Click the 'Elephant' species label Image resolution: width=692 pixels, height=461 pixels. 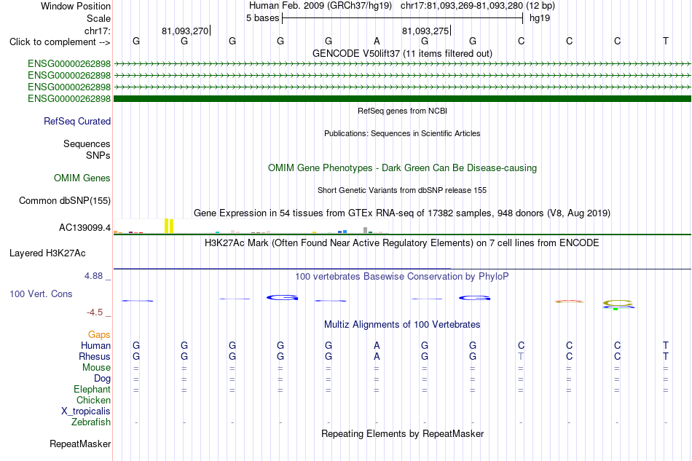click(x=92, y=389)
